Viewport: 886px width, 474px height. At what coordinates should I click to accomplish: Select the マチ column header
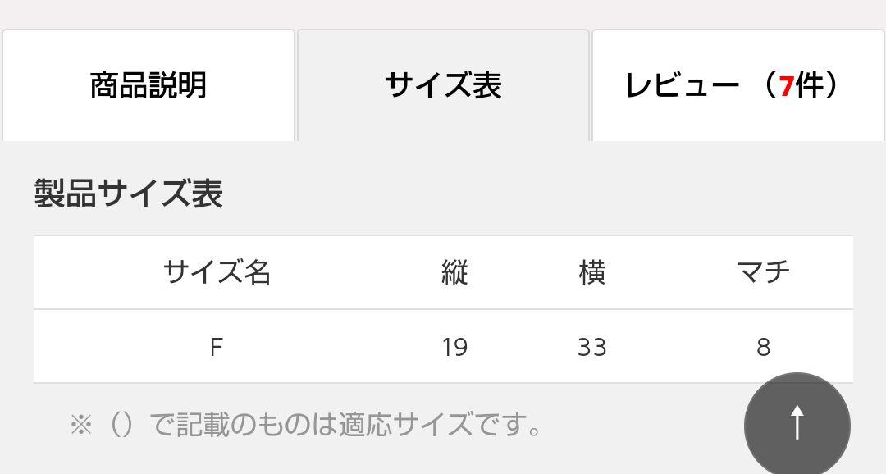point(764,272)
